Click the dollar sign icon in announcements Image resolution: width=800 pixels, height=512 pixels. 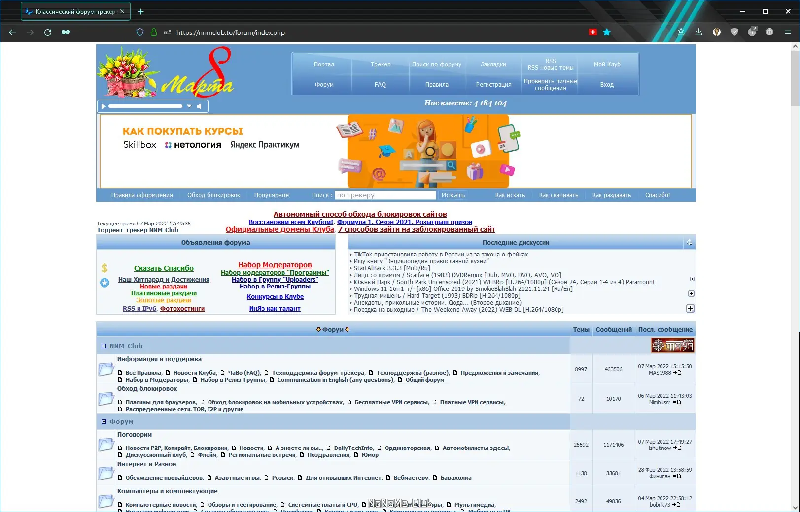click(x=104, y=268)
